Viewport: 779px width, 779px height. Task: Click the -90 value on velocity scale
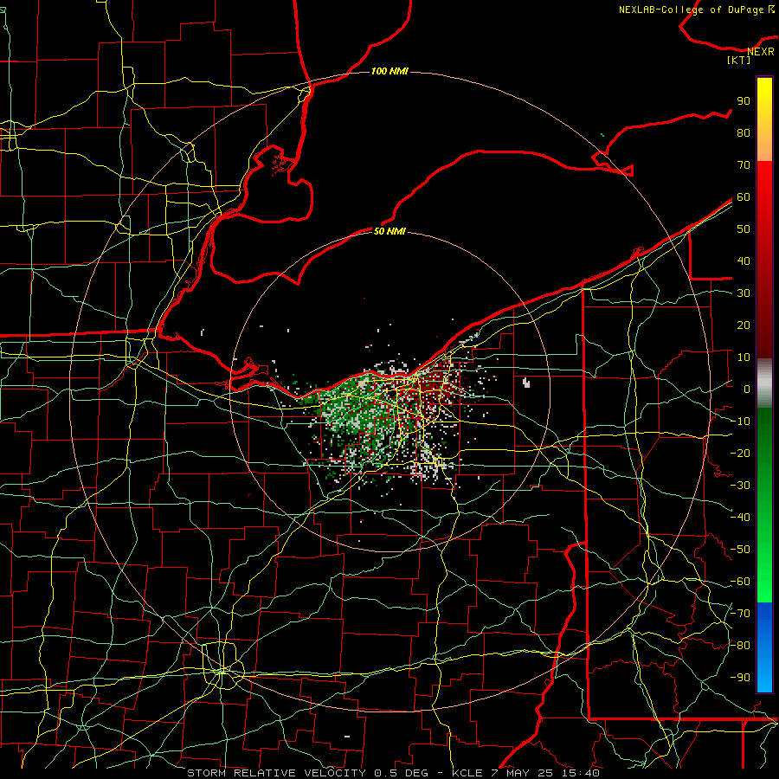click(x=740, y=678)
